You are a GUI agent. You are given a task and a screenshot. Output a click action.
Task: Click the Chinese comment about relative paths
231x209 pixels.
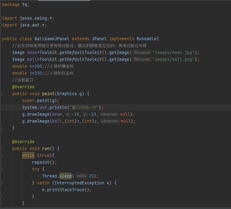point(79,46)
